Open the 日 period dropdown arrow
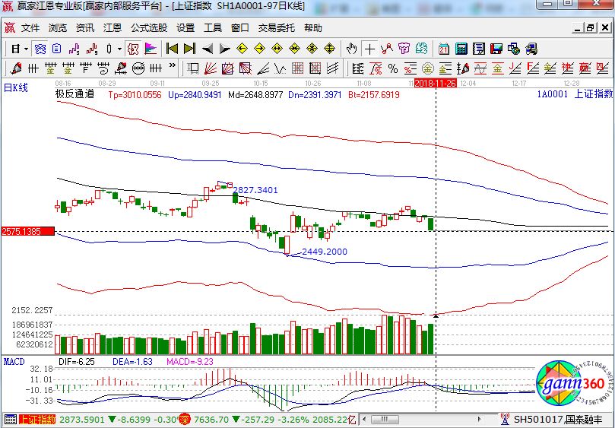 (26, 49)
